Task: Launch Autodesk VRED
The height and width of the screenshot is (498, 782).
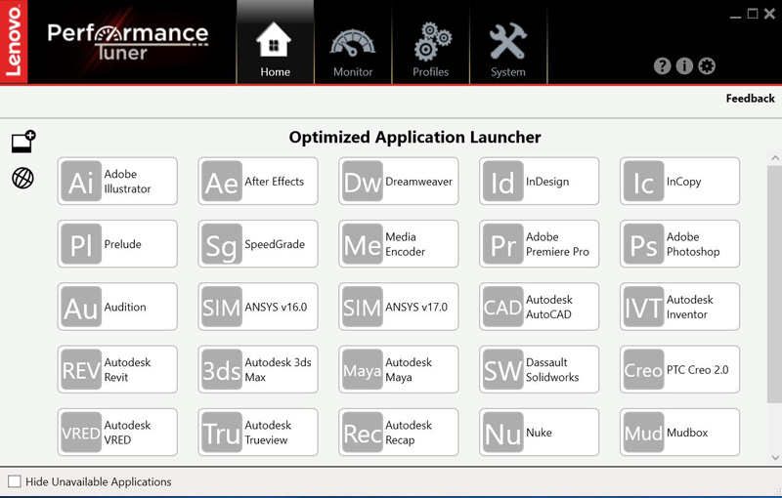Action: pos(117,433)
